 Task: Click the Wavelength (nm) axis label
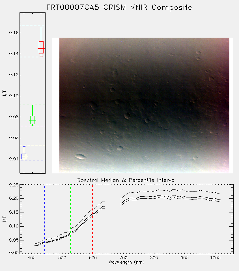(126, 262)
